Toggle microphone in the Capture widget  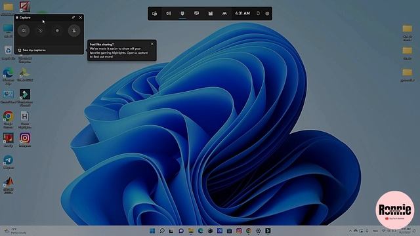tap(74, 31)
